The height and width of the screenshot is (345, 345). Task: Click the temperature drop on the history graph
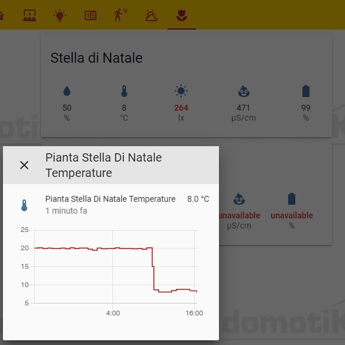pos(153,269)
